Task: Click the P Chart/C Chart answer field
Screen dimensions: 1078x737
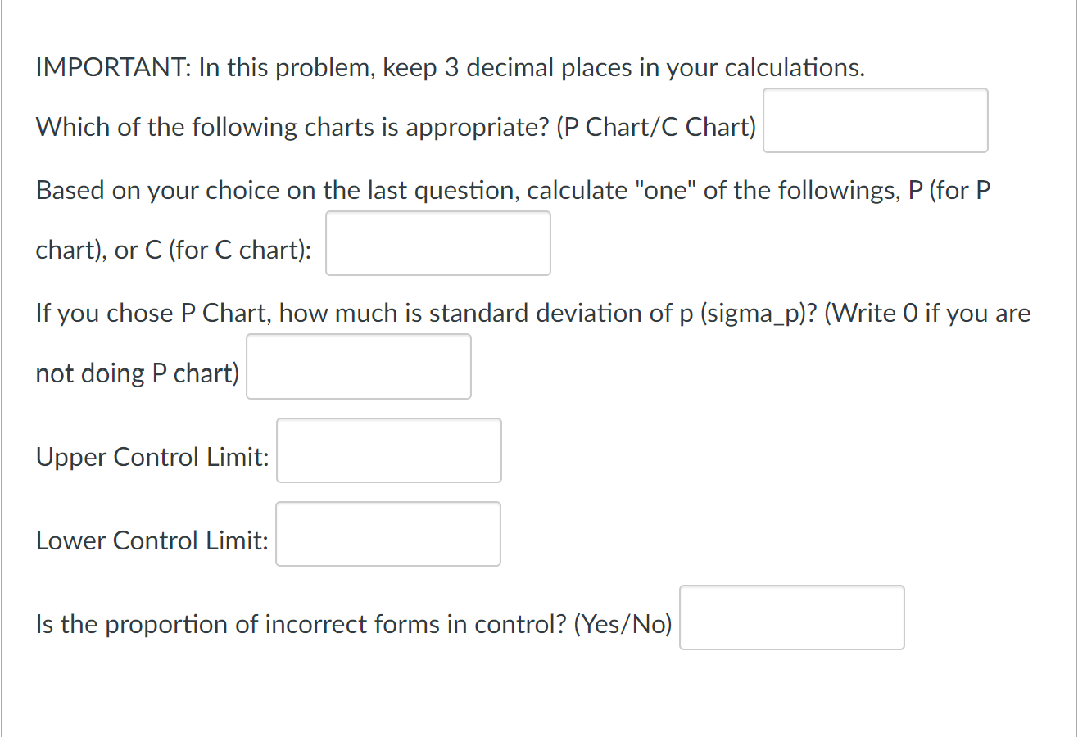Action: (x=875, y=120)
